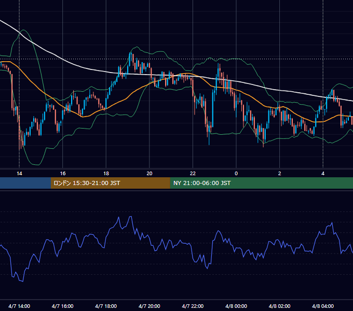The width and height of the screenshot is (353, 311).
Task: Click the ロンドン 15:30-21:00 JST session bar
Action: pyautogui.click(x=110, y=183)
